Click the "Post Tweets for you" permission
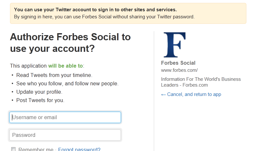The height and width of the screenshot is (151, 258). [x=40, y=100]
